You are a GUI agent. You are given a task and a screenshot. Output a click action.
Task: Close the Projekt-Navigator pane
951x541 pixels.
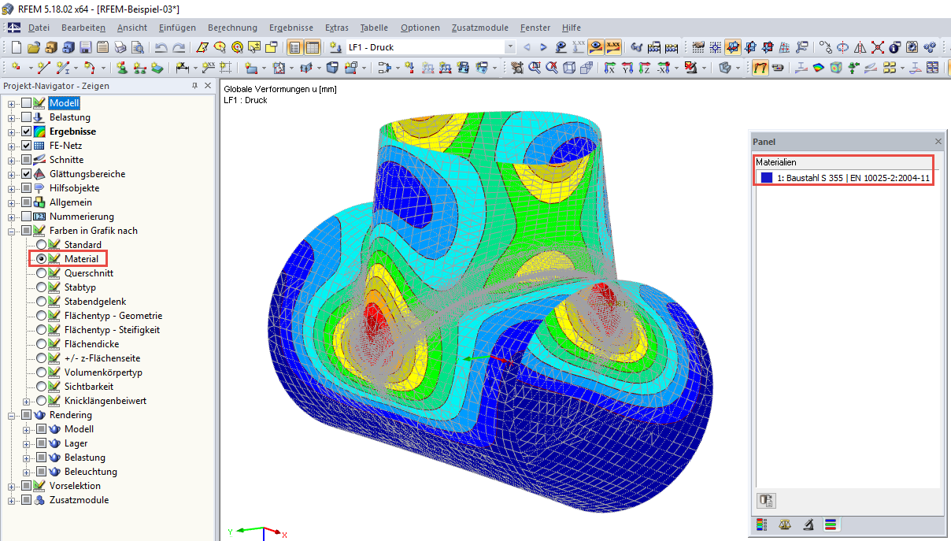point(208,86)
